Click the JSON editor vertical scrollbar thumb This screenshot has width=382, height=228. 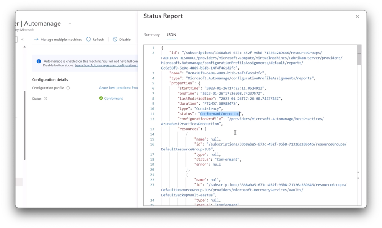coord(359,55)
